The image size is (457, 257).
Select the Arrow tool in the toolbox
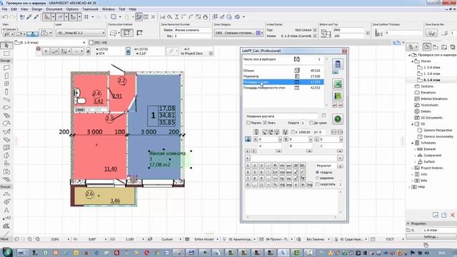click(x=6, y=46)
